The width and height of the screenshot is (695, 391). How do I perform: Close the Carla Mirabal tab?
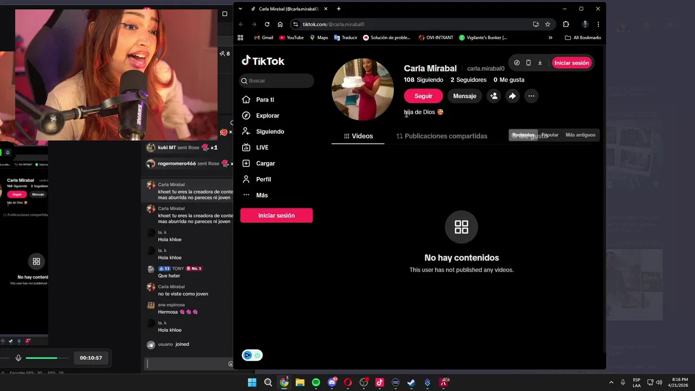pyautogui.click(x=325, y=9)
